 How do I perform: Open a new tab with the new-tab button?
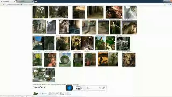36,1
